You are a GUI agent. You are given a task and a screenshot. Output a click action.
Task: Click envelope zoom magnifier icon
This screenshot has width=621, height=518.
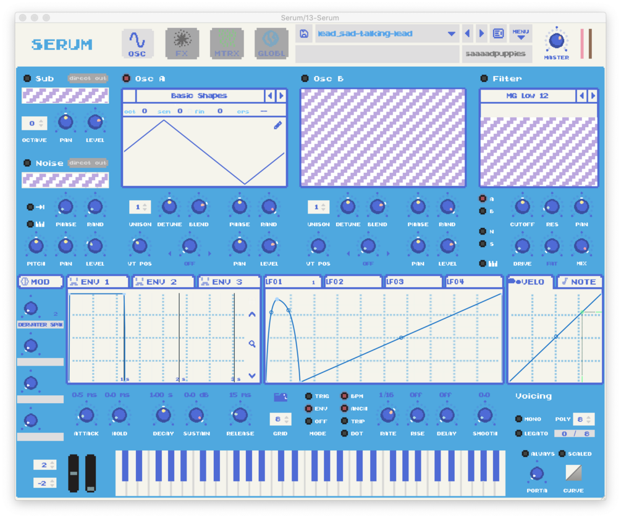[252, 344]
